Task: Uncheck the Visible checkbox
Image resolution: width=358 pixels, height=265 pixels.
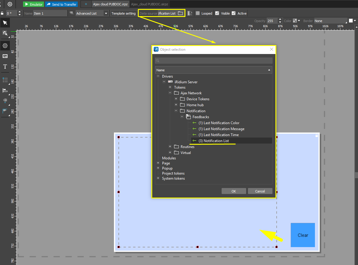Action: click(217, 13)
